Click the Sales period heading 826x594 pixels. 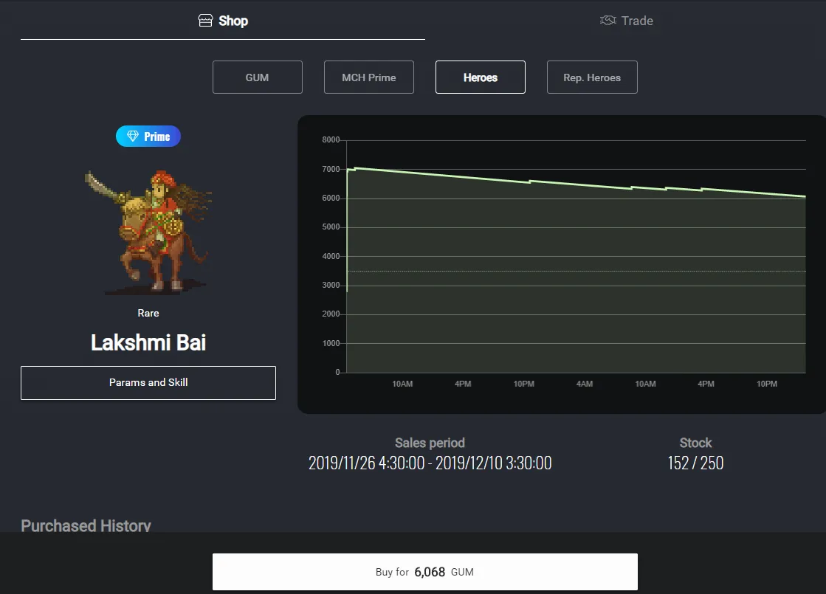[430, 443]
